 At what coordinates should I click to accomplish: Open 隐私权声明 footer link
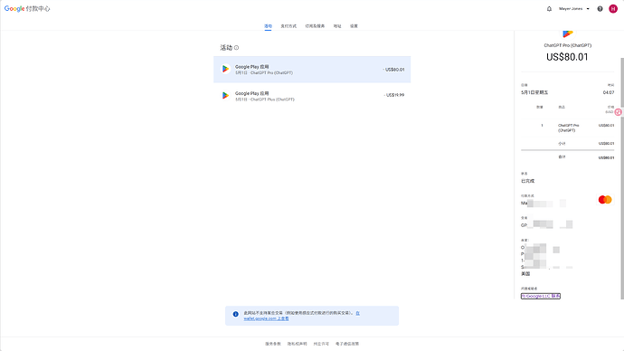point(298,344)
